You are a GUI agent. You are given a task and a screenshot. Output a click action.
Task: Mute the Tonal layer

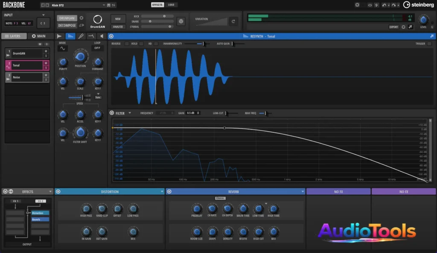[x=46, y=63]
